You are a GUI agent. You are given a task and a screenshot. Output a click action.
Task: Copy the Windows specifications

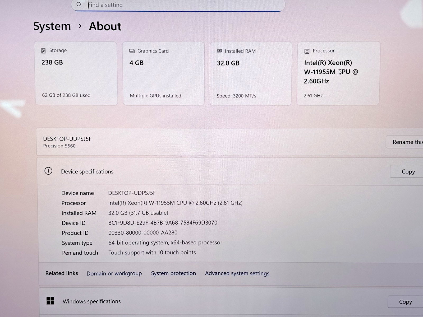[405, 302]
